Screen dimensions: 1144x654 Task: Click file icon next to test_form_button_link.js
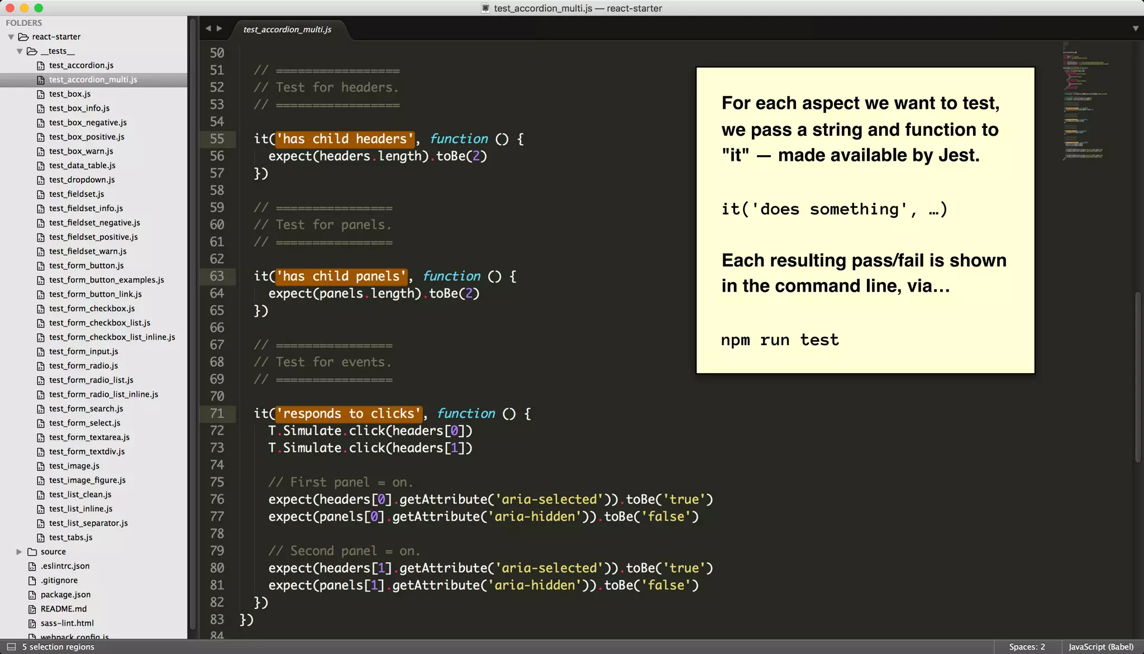coord(40,295)
